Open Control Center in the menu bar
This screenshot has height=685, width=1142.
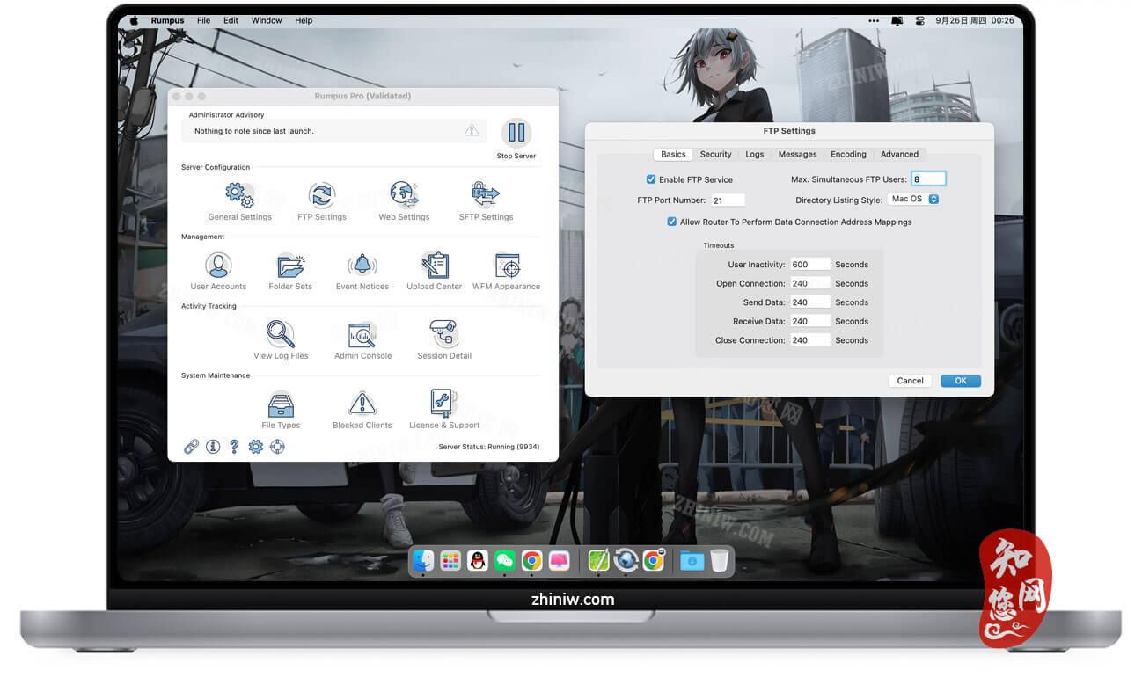pos(919,20)
